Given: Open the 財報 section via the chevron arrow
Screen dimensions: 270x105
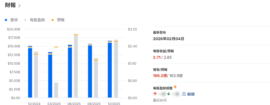Looking at the screenshot, I should tap(20, 6).
